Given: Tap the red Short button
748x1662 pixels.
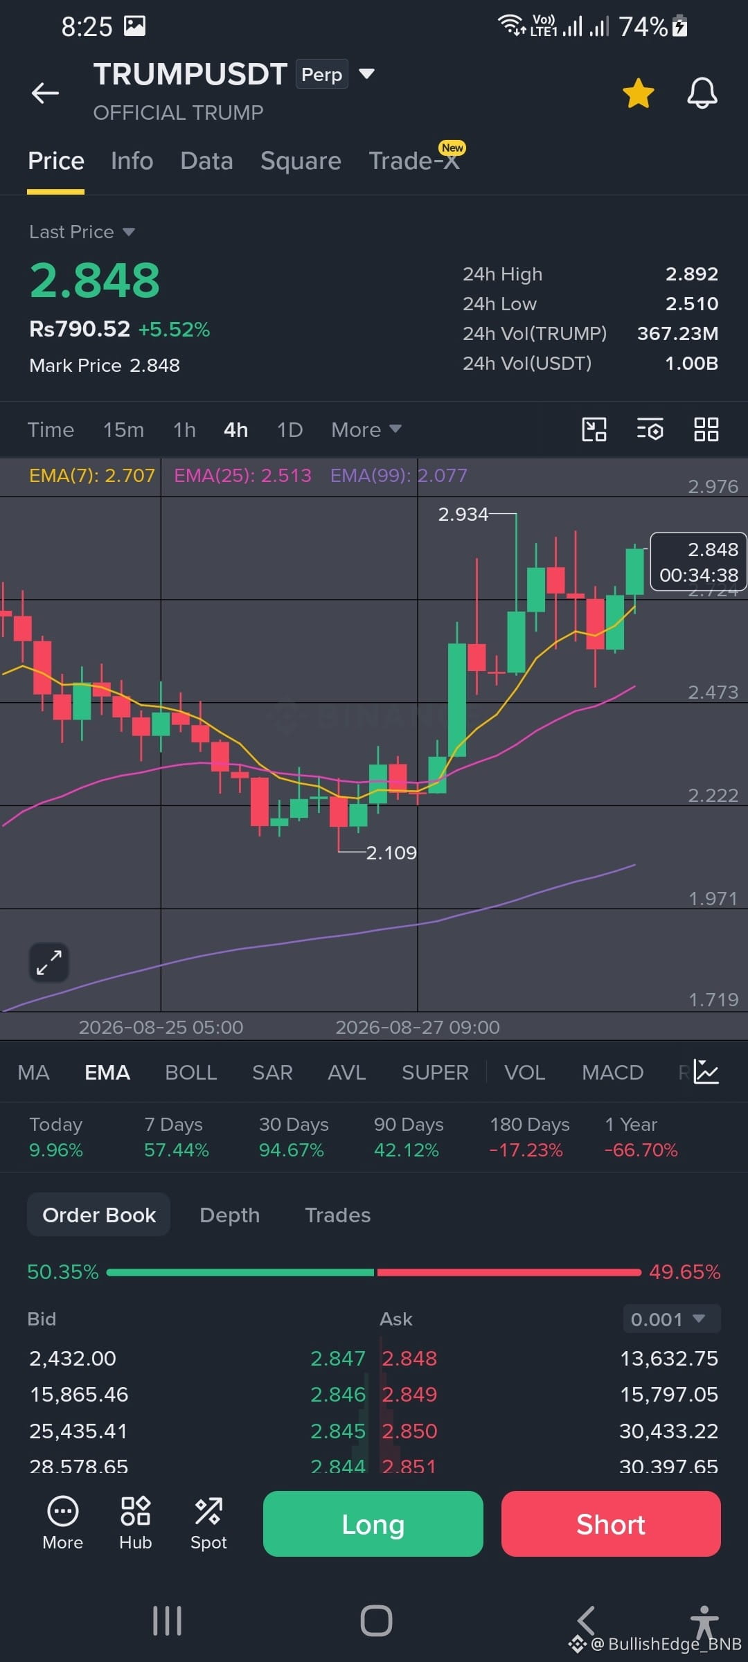Looking at the screenshot, I should [611, 1524].
